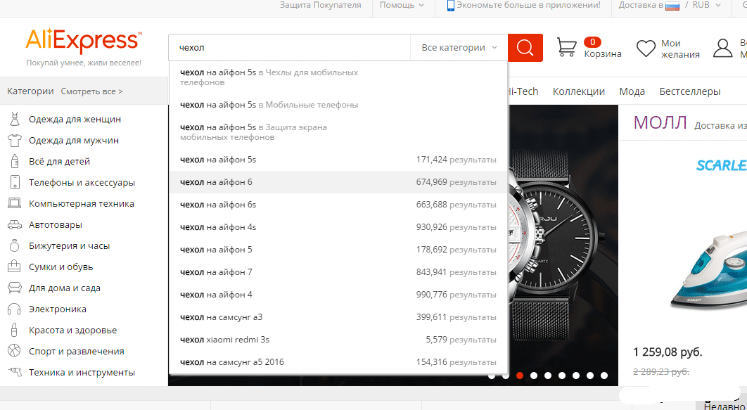Viewport: 747px width, 410px height.
Task: Open the RUB currency dropdown
Action: point(707,5)
